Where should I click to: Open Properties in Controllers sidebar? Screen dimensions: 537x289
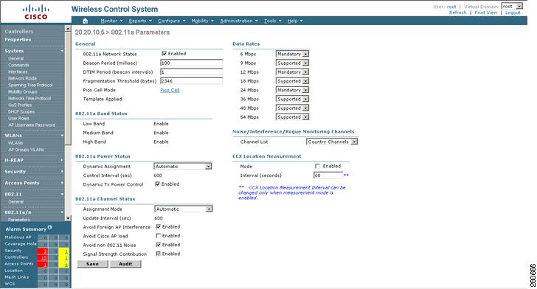click(x=18, y=40)
